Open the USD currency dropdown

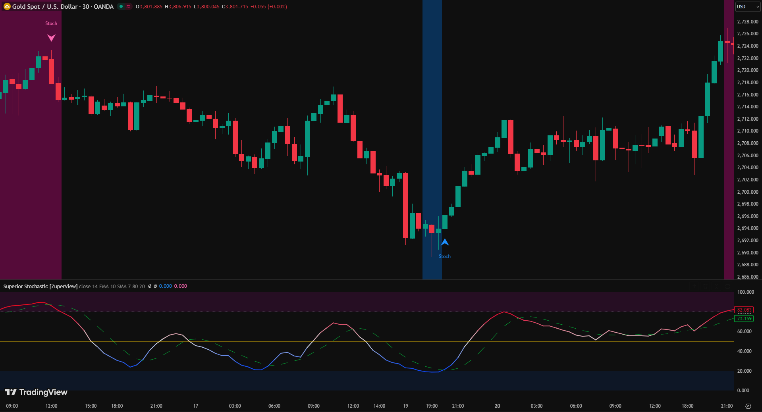[x=748, y=7]
